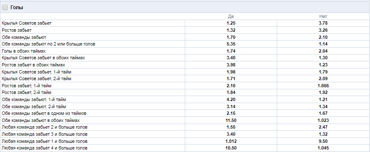Select 2.15 забьют в одном из таймов
370x152 pixels.
click(231, 113)
